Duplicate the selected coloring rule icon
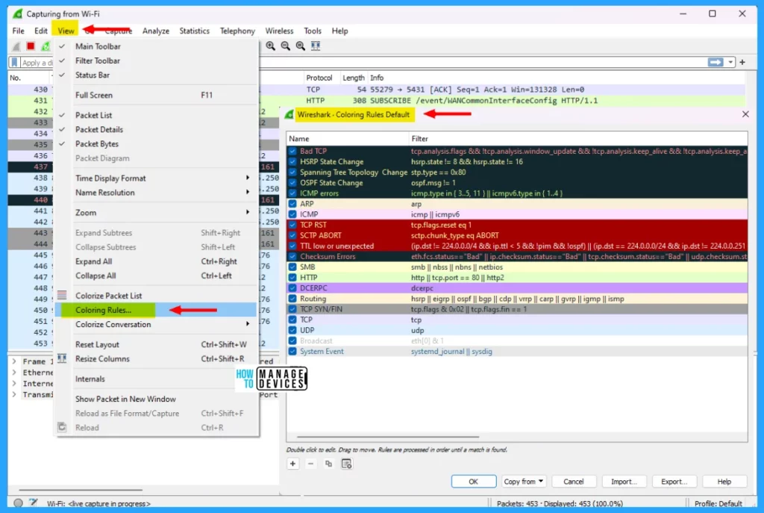 tap(328, 464)
